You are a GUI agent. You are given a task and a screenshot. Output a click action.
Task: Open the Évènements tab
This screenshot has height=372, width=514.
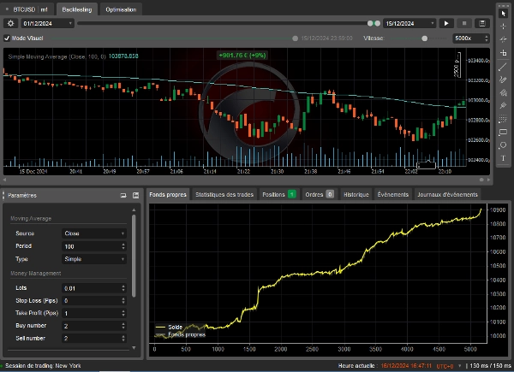tap(393, 195)
